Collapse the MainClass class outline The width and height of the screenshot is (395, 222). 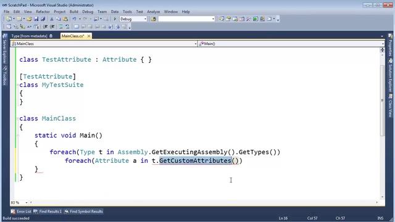click(x=18, y=118)
